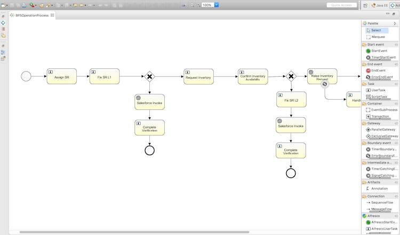Open the zoom level 100% combo box
This screenshot has height=235, width=400.
tap(207, 5)
